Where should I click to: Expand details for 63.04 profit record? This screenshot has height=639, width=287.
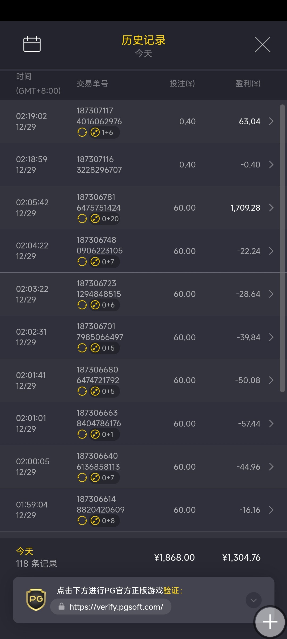tap(271, 121)
